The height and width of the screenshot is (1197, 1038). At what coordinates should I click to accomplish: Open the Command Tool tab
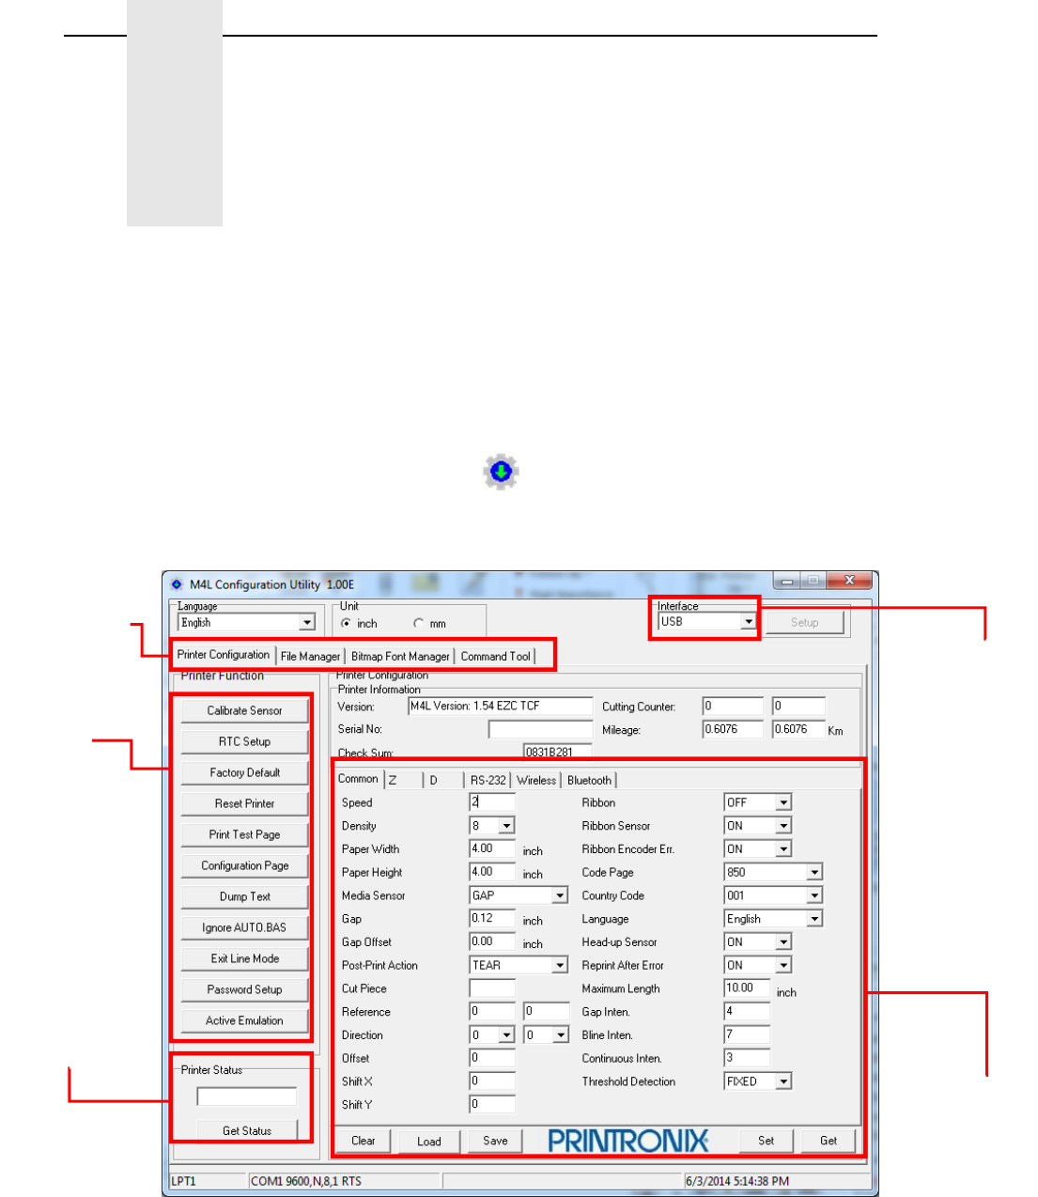click(x=495, y=657)
